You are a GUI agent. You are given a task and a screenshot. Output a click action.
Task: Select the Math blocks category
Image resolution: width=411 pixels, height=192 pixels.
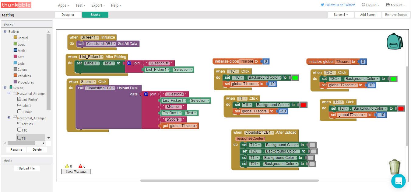[x=19, y=51]
